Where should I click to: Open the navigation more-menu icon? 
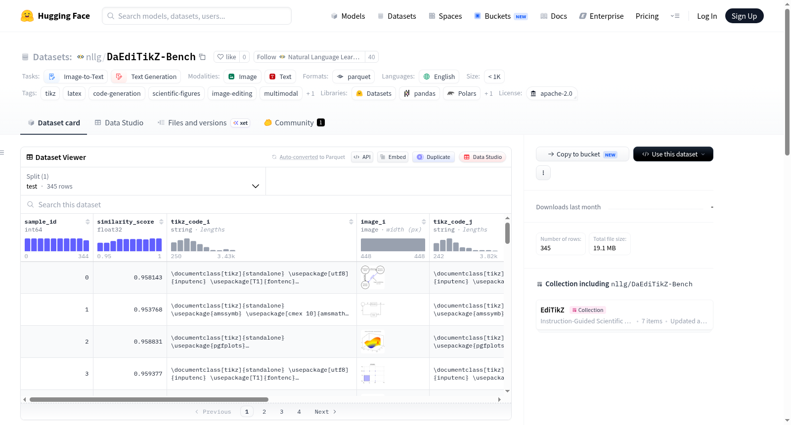coord(675,16)
